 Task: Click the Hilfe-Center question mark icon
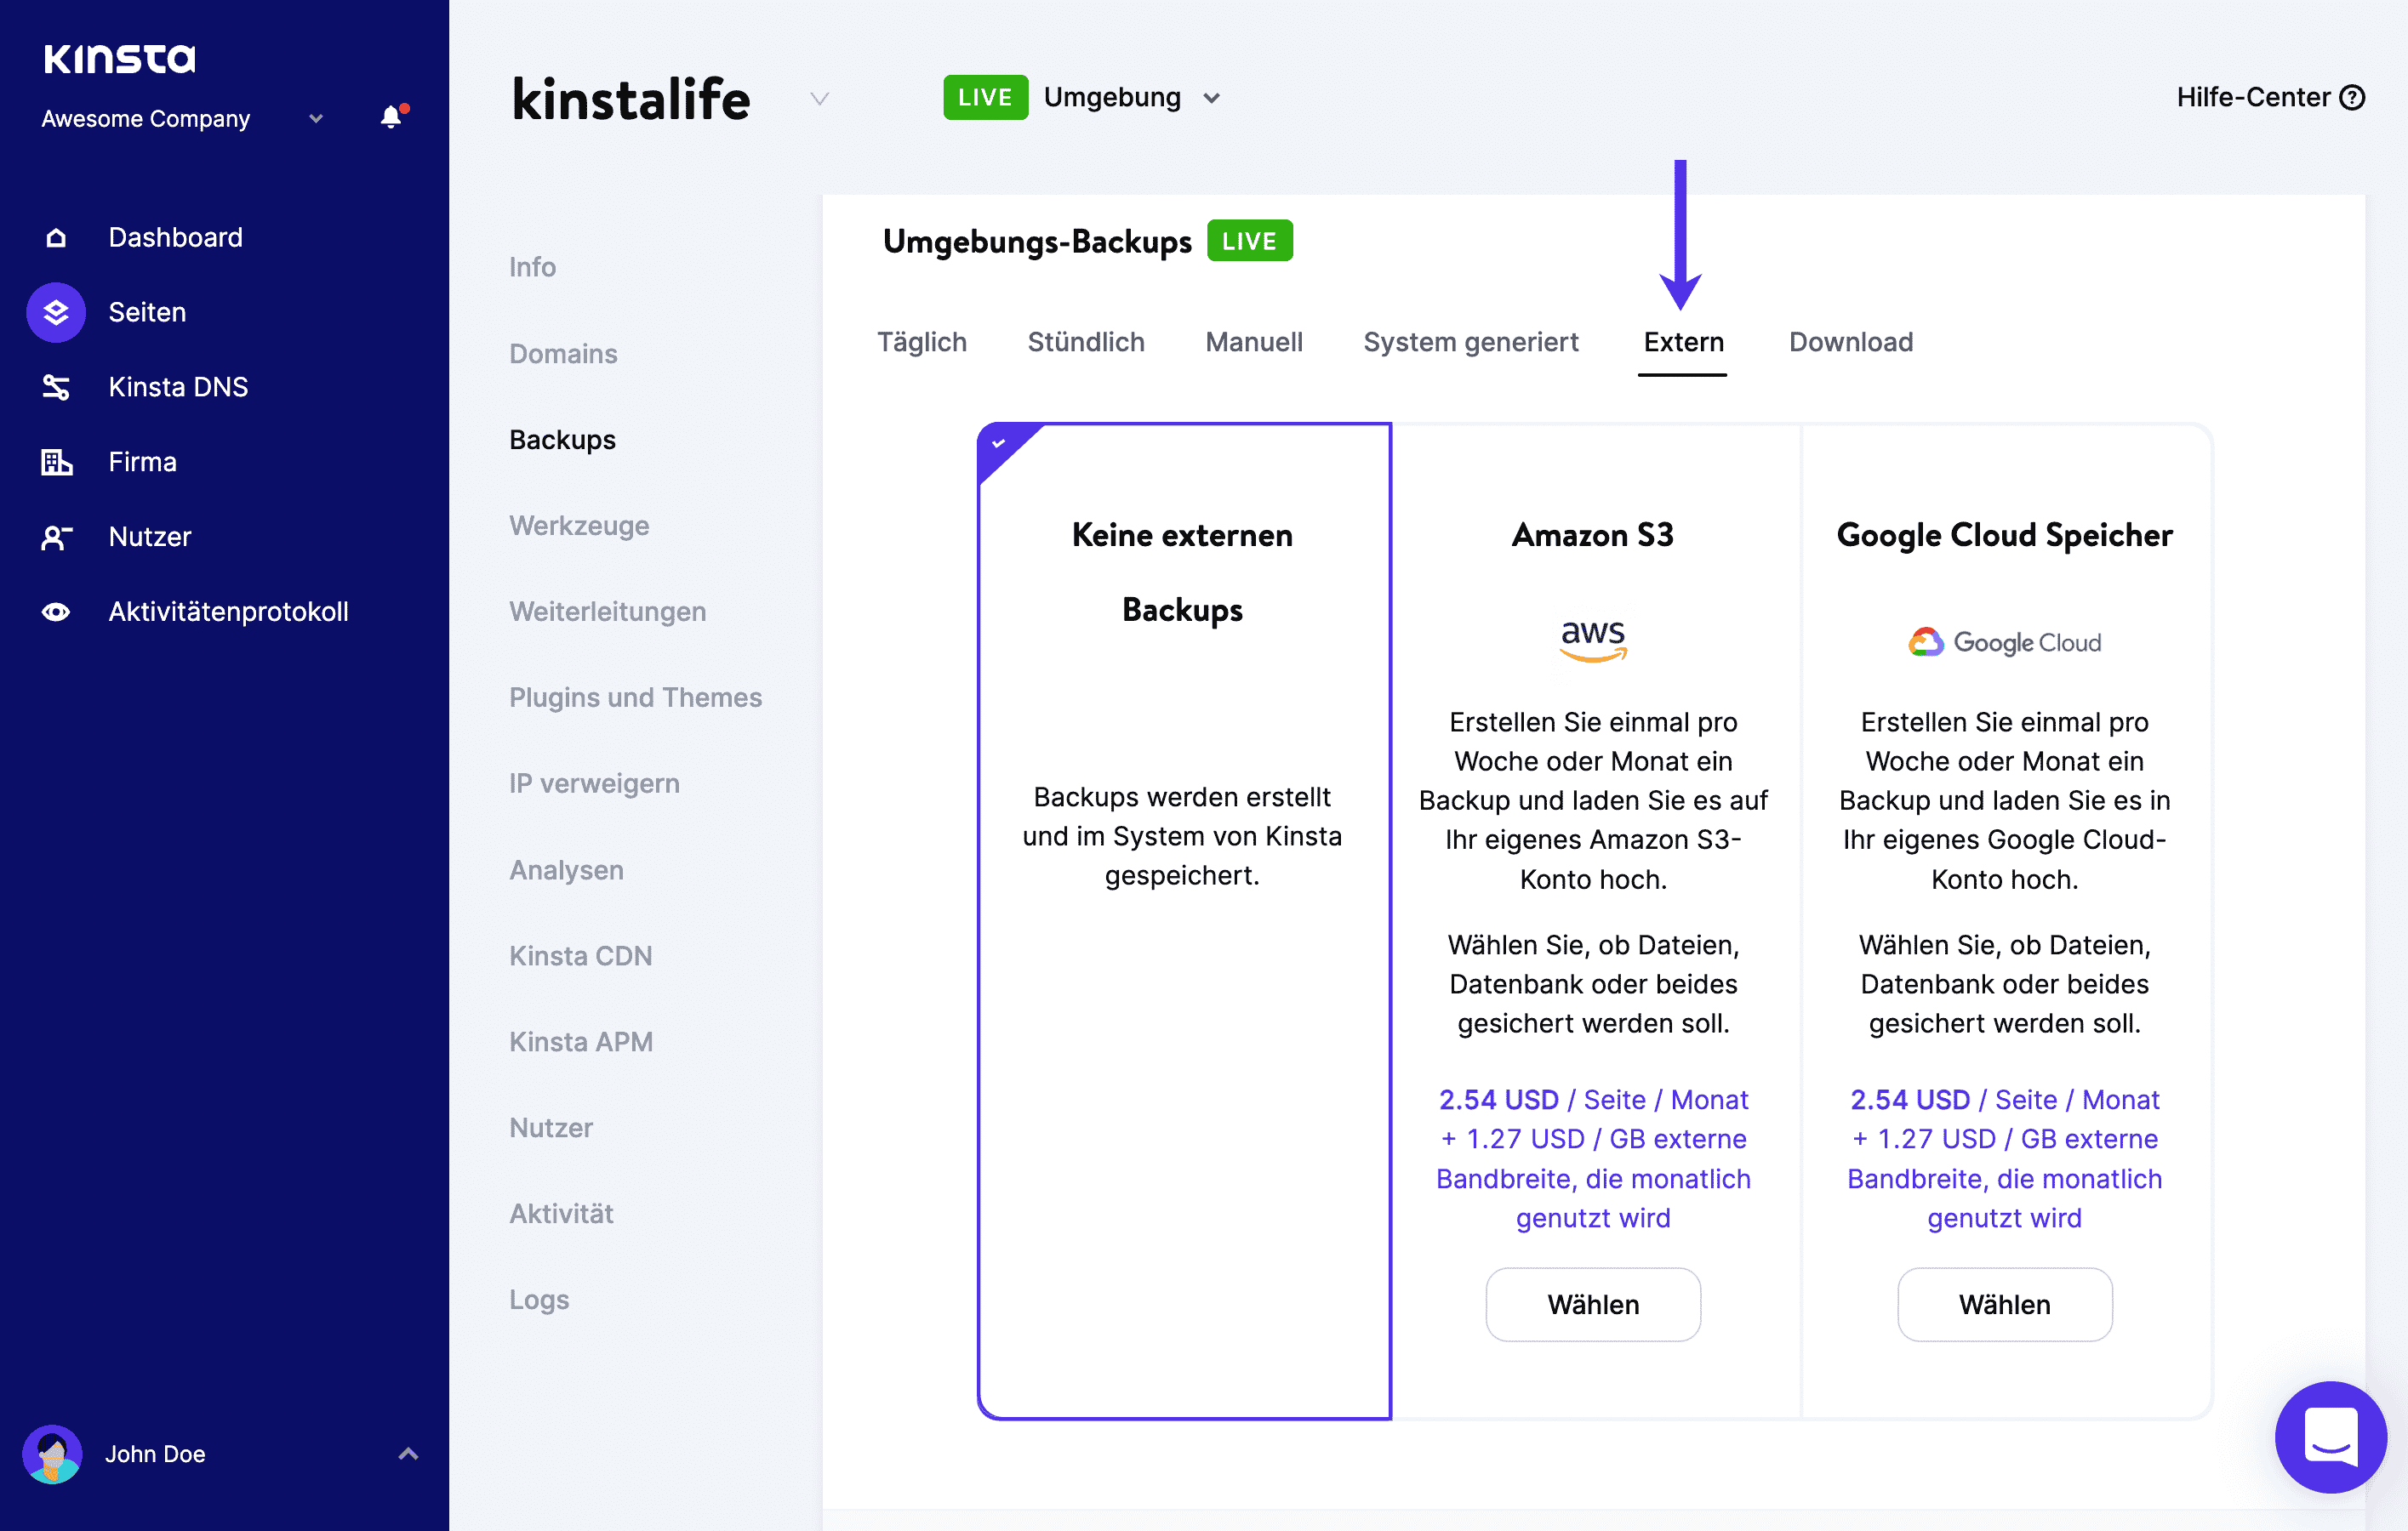[2354, 97]
